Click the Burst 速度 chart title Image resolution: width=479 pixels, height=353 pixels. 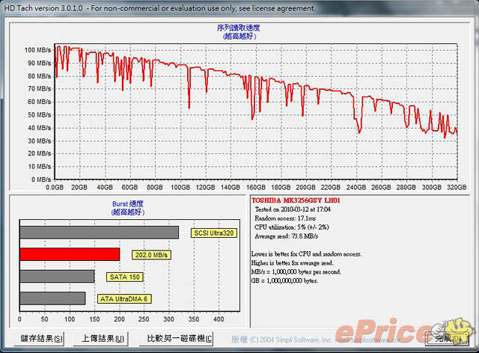[x=128, y=203]
